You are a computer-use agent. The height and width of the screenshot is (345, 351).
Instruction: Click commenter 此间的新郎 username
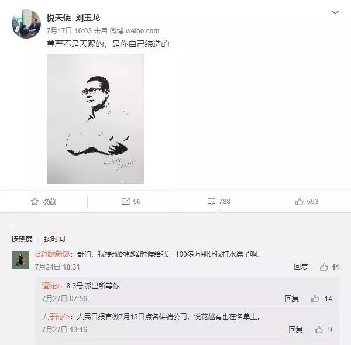click(52, 254)
